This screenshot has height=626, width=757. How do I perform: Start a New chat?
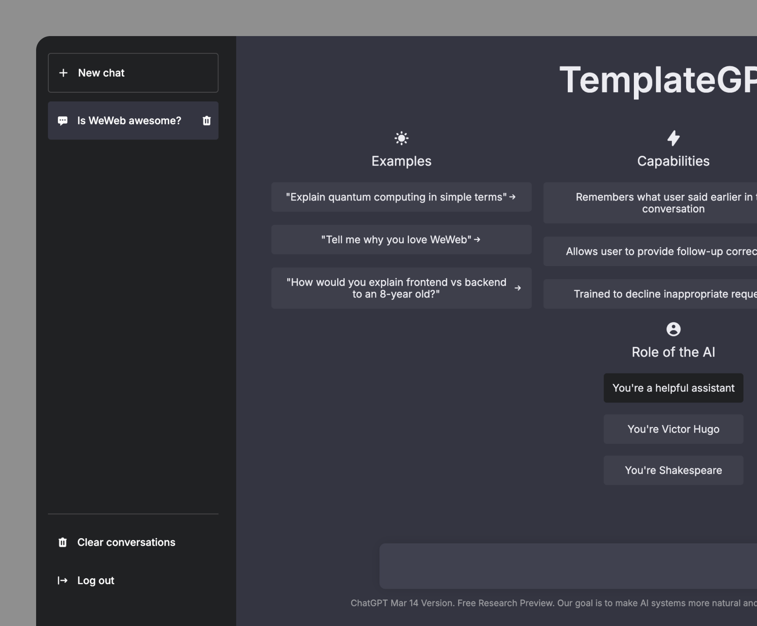(x=133, y=73)
